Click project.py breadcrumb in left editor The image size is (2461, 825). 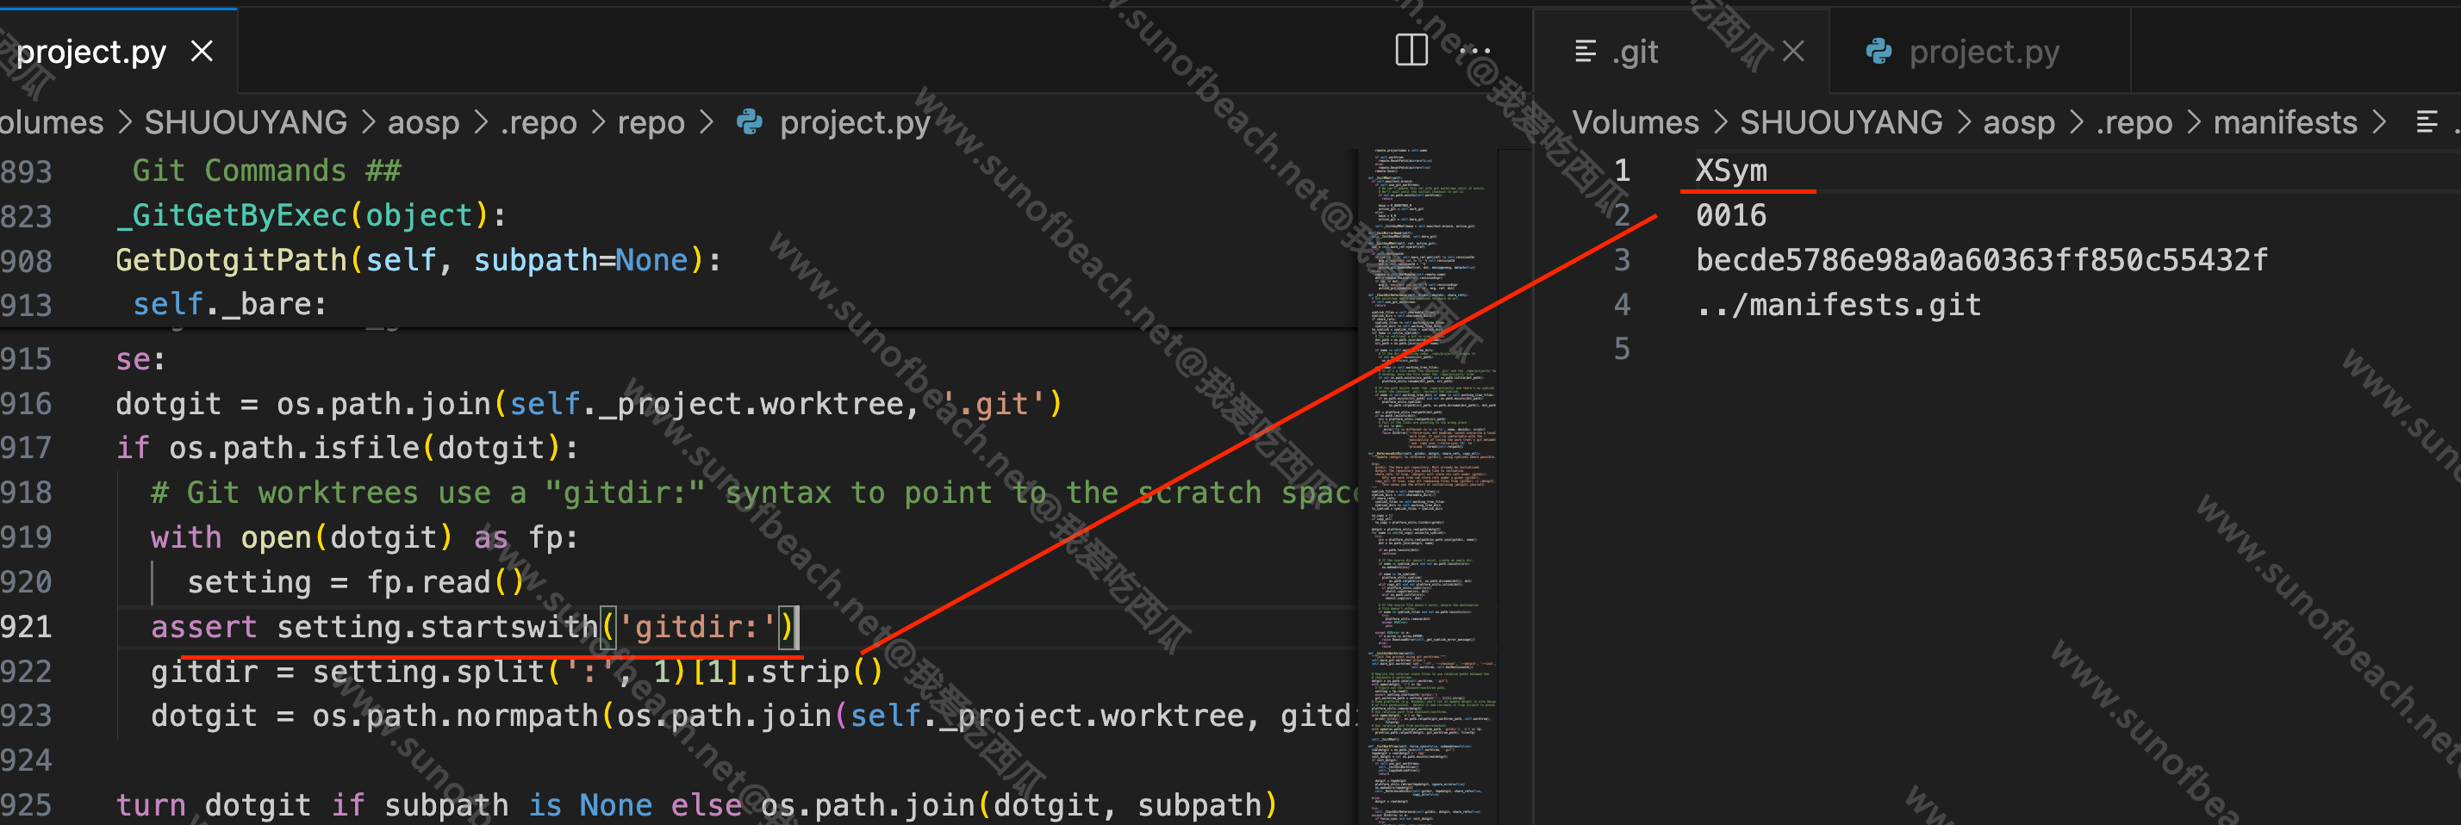854,122
